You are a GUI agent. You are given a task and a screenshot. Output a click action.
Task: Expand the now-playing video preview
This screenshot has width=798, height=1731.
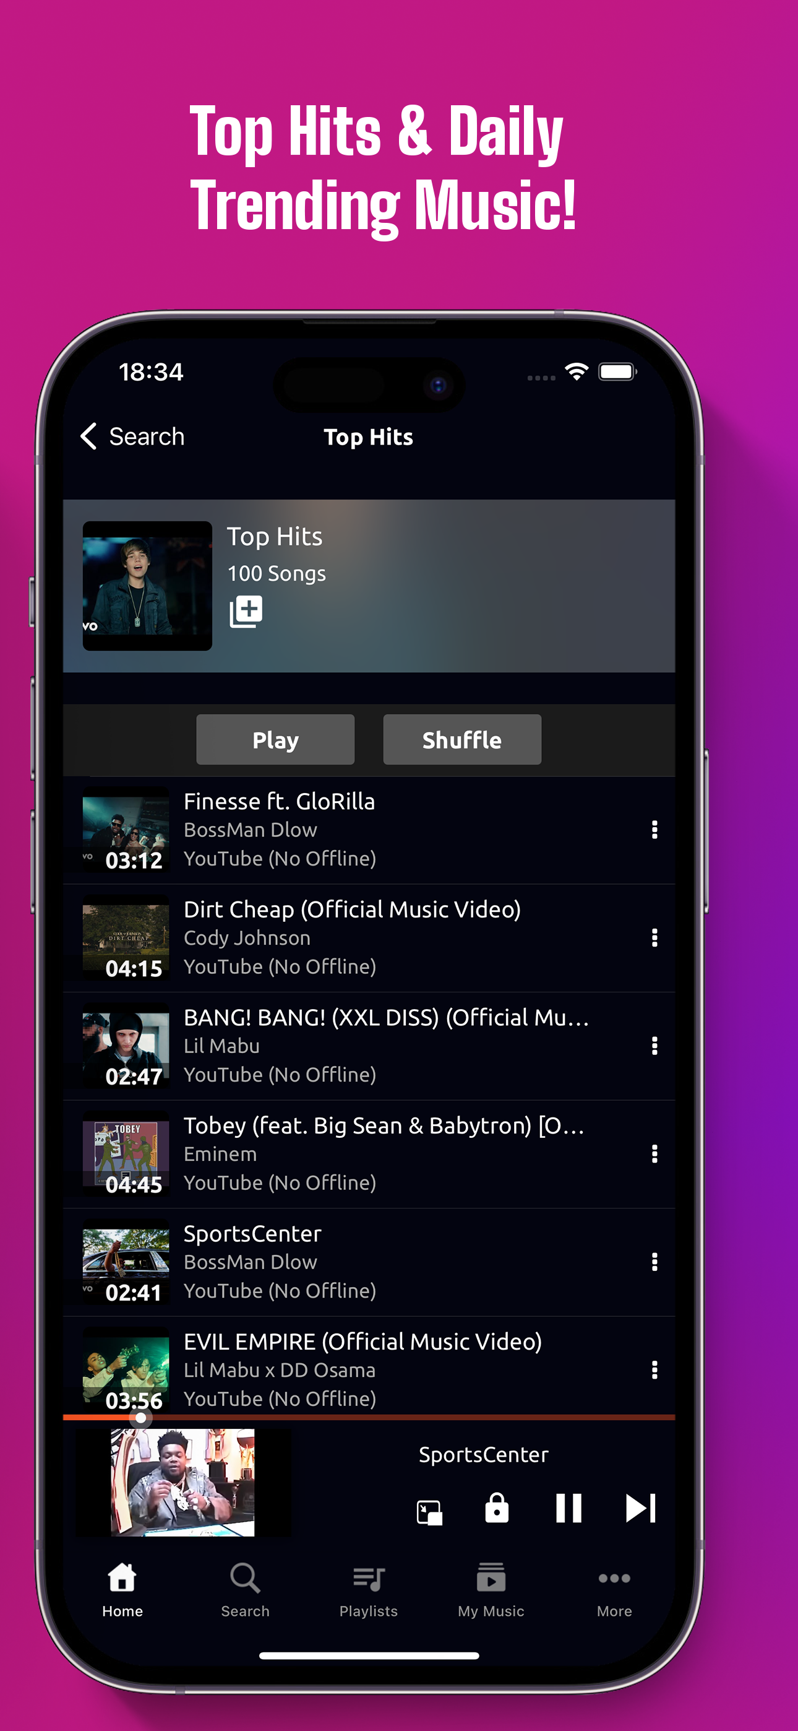[182, 1482]
